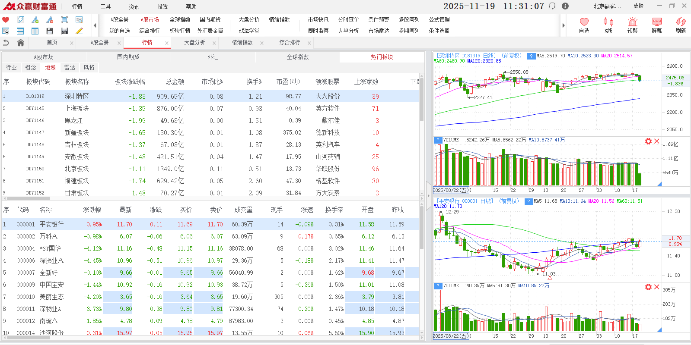Open settings gear on Shenzhen volume chart
Image resolution: width=691 pixels, height=345 pixels.
[648, 141]
